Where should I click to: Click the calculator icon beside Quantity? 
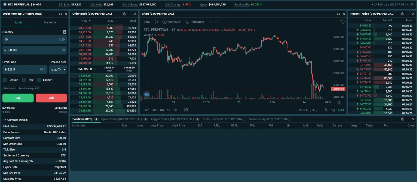pyautogui.click(x=65, y=32)
